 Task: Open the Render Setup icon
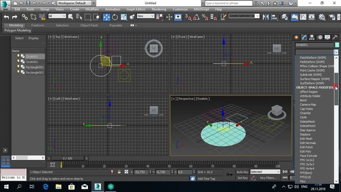332,17
